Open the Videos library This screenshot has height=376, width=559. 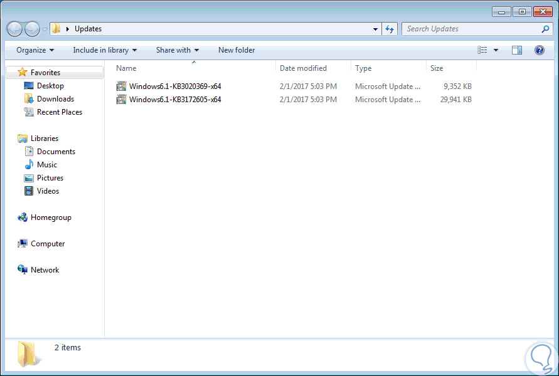pos(48,191)
